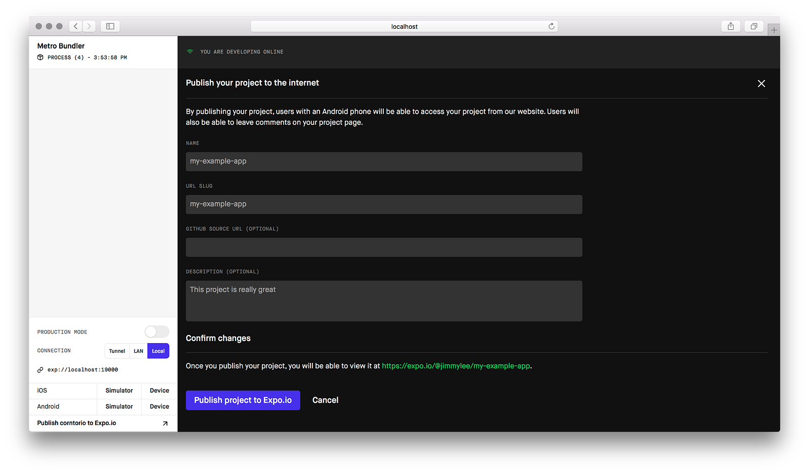Select Local connection type
The image size is (809, 473).
158,351
